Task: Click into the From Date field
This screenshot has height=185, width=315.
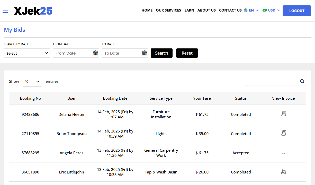Action: coord(73,53)
